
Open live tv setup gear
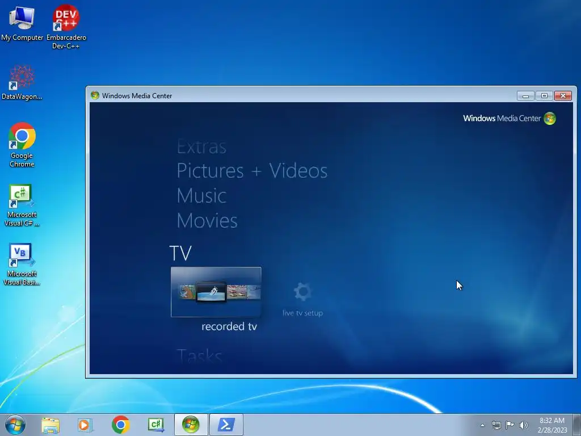[303, 292]
